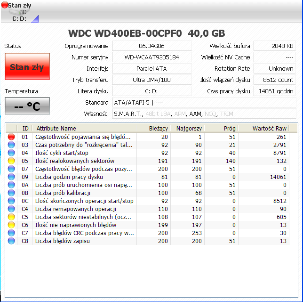Click the power-on hours field 14061 godzin
The image size is (303, 302).
(275, 91)
